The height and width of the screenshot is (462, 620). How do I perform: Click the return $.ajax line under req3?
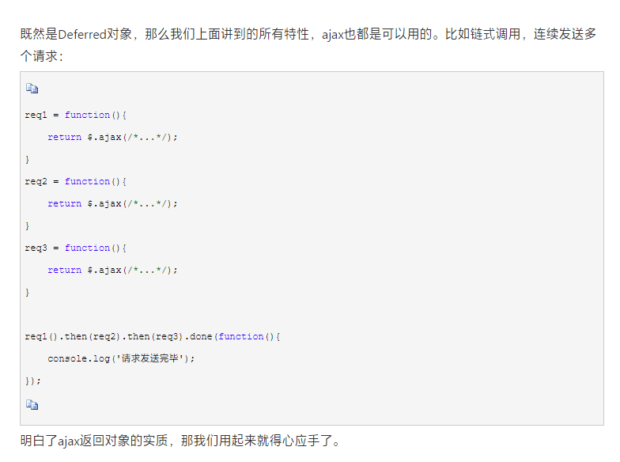click(112, 271)
